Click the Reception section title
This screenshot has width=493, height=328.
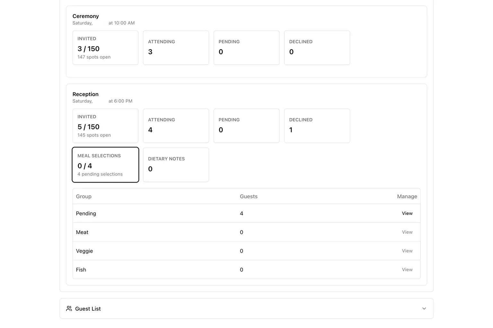tap(85, 94)
